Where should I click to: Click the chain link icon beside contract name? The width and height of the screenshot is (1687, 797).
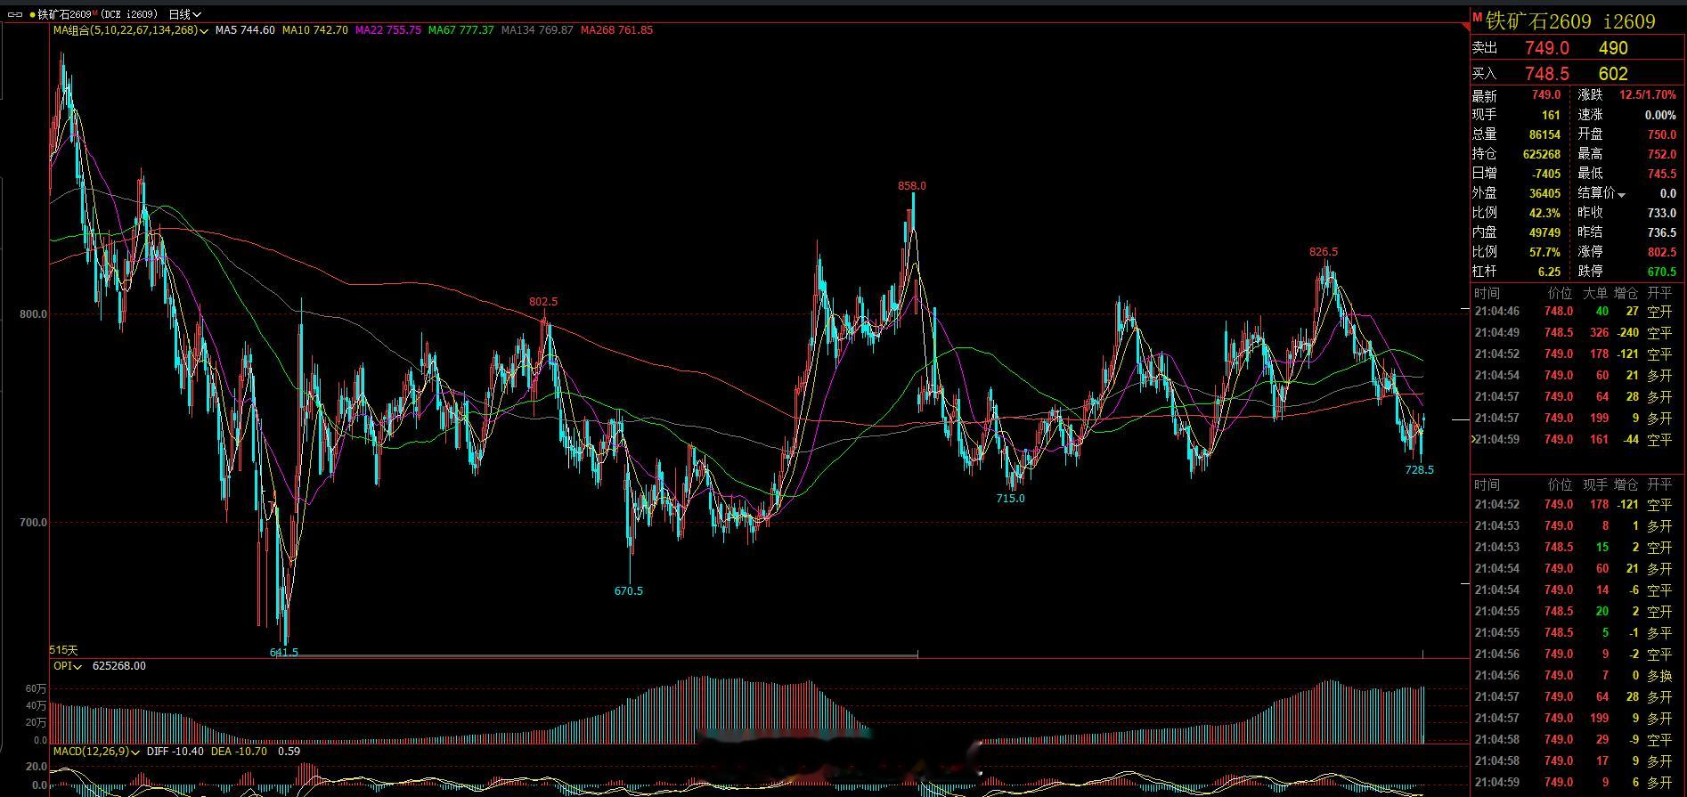coord(15,14)
